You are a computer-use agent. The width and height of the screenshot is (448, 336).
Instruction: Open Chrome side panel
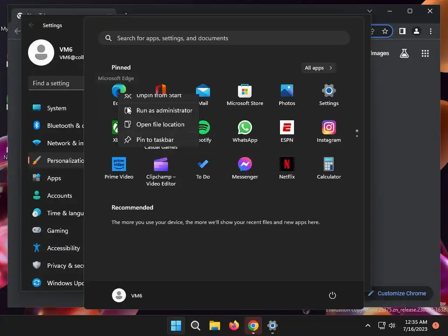402,31
